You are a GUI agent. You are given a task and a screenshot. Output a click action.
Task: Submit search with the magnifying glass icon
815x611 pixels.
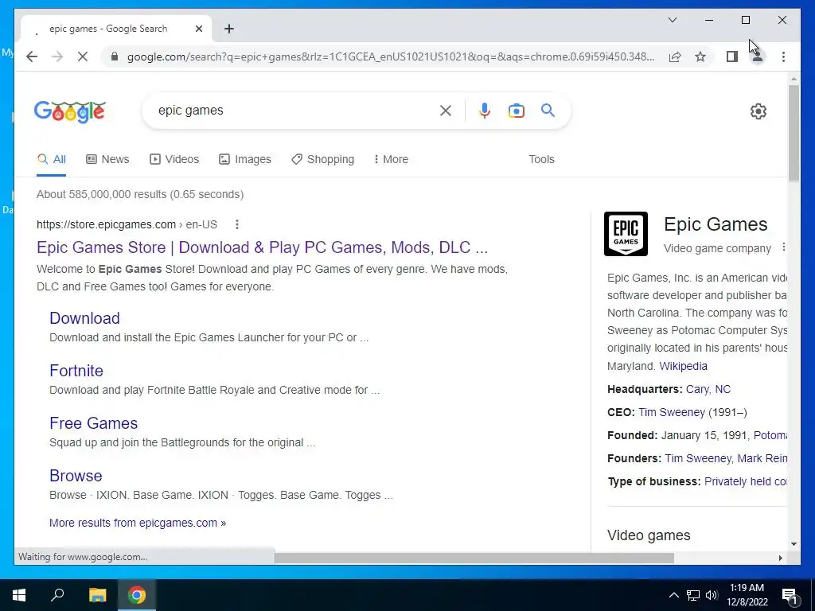[x=548, y=110]
